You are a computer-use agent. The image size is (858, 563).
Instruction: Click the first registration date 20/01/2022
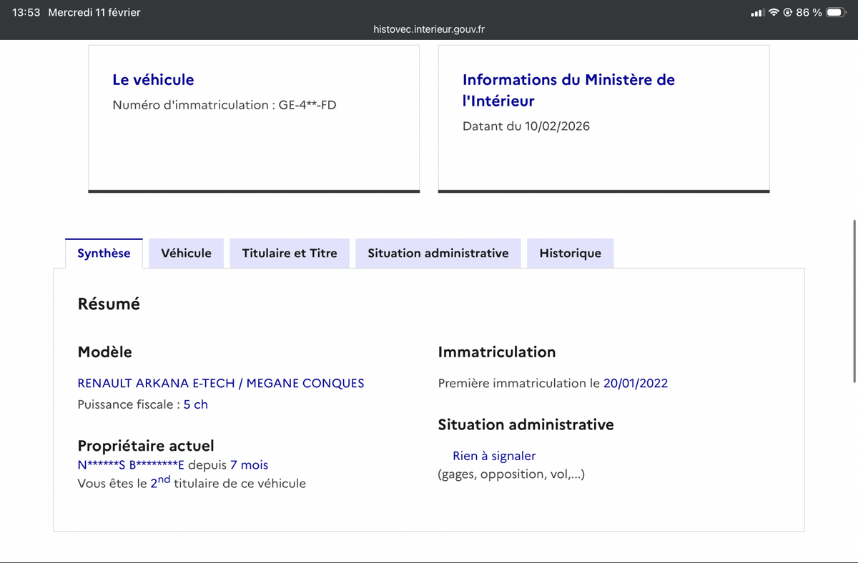635,383
